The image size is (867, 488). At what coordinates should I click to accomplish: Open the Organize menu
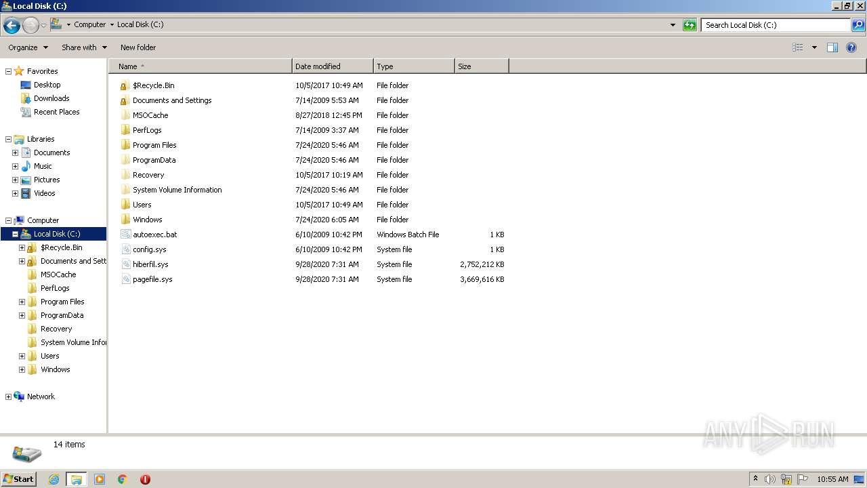point(28,47)
